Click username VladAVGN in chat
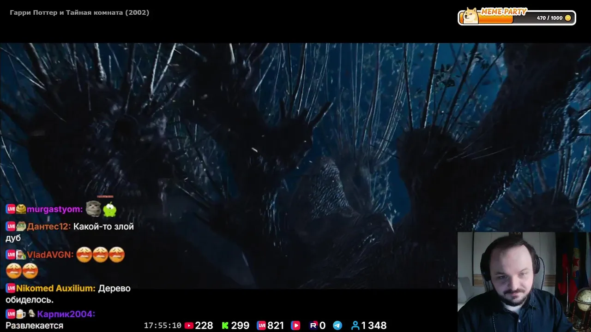The width and height of the screenshot is (591, 332). coord(50,255)
